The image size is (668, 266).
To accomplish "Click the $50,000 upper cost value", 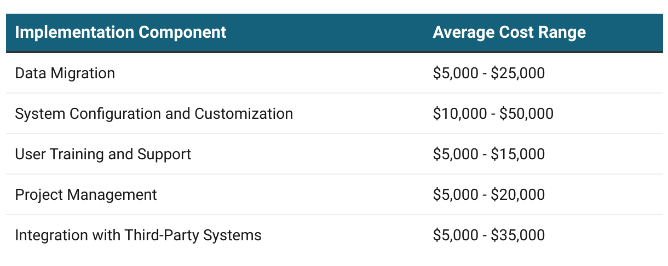I will [x=526, y=114].
